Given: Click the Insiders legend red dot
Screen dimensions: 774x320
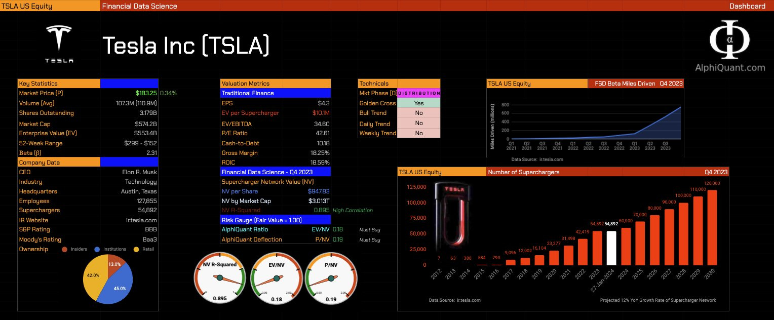Looking at the screenshot, I should (64, 249).
